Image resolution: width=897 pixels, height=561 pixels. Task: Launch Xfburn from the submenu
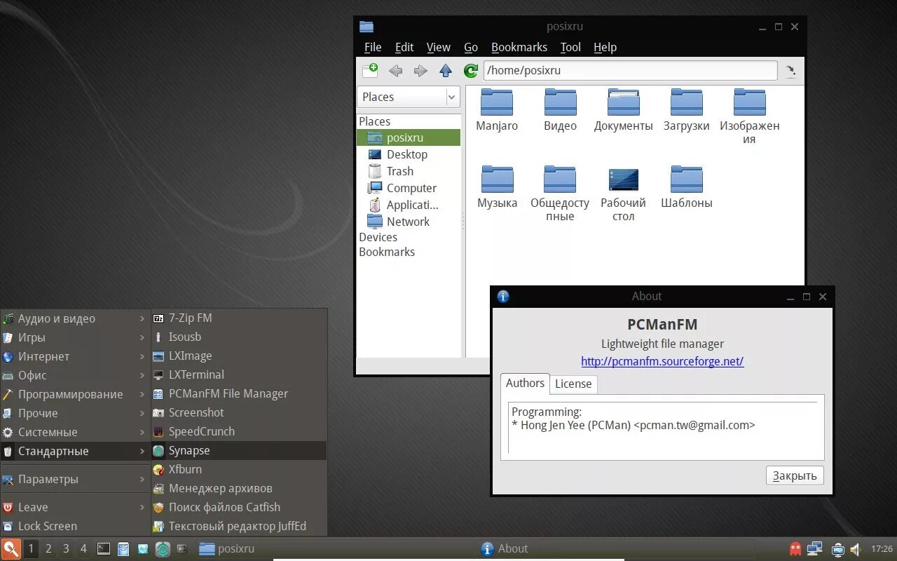pyautogui.click(x=239, y=469)
